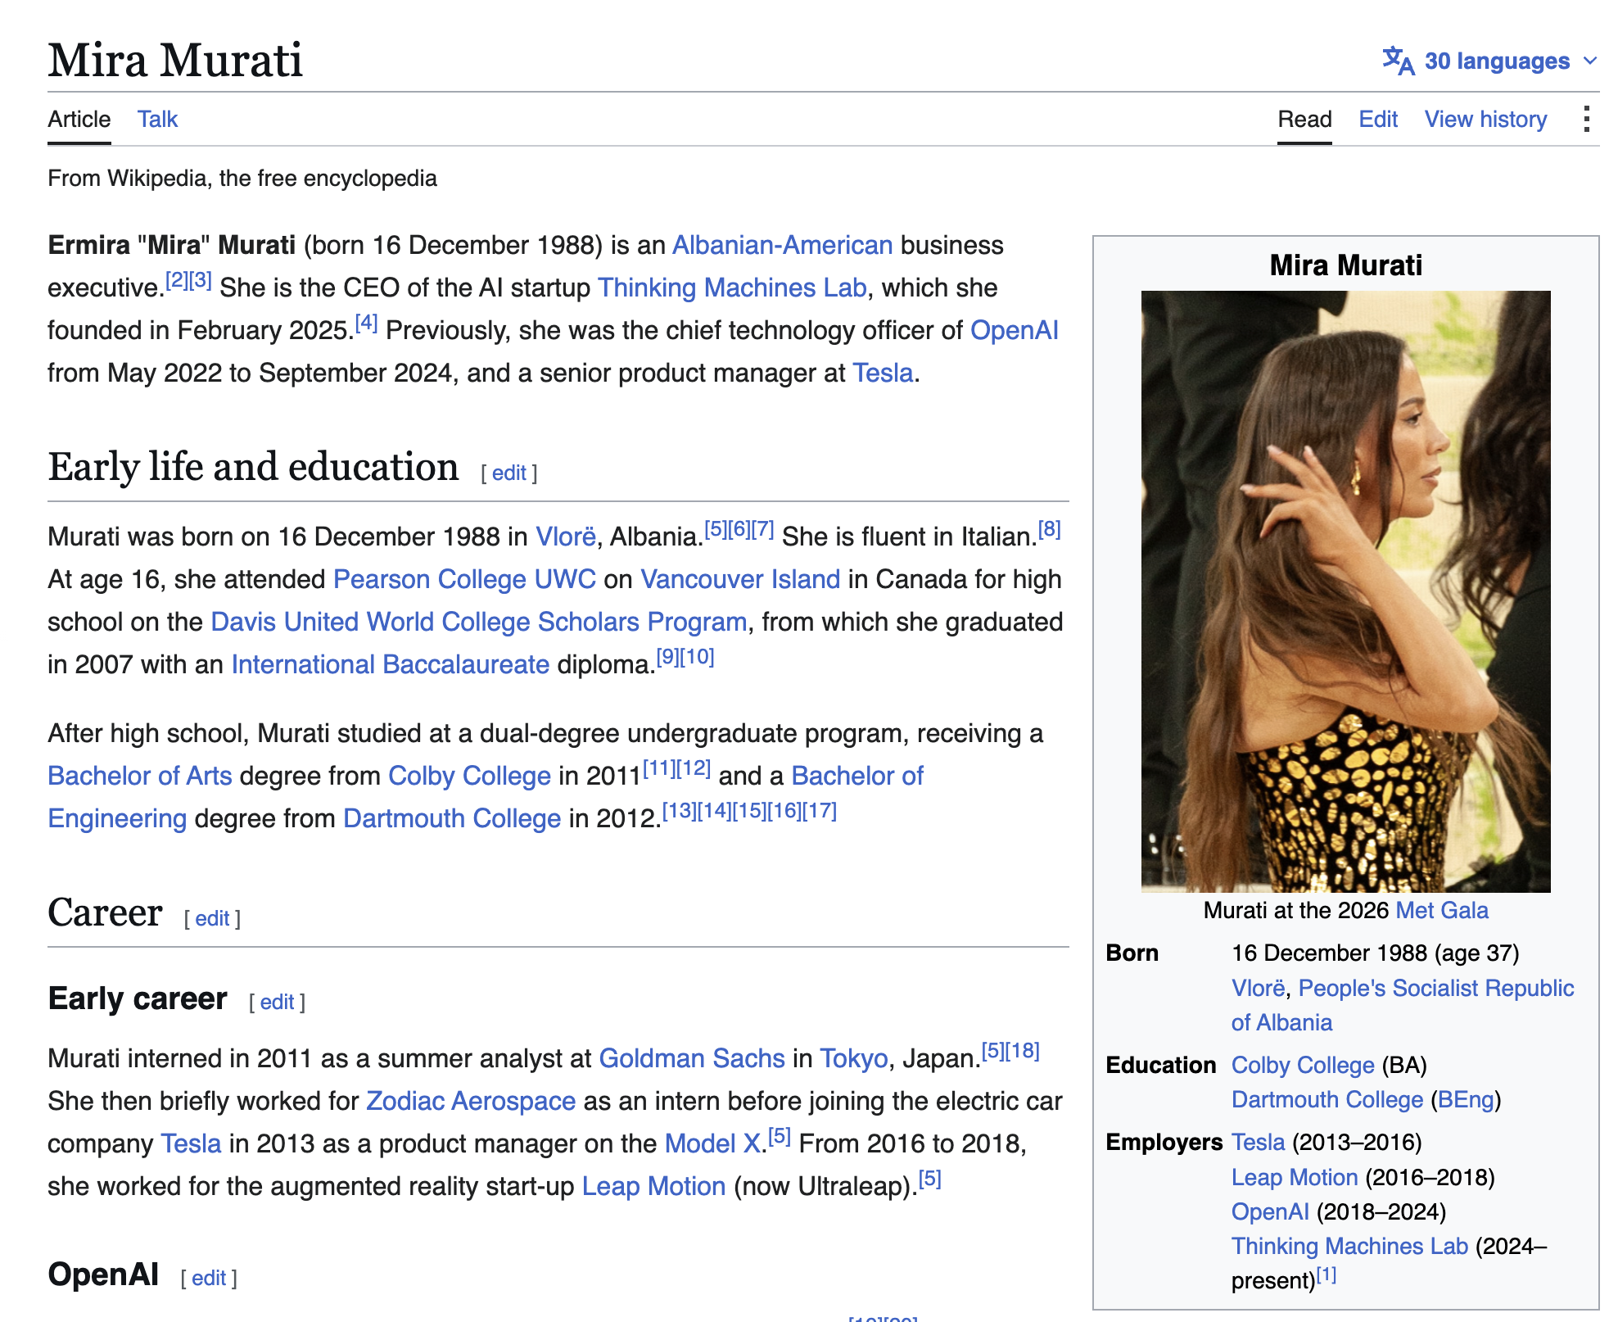Click citation [12] after 'in 2011'
This screenshot has height=1322, width=1618.
coord(694,768)
